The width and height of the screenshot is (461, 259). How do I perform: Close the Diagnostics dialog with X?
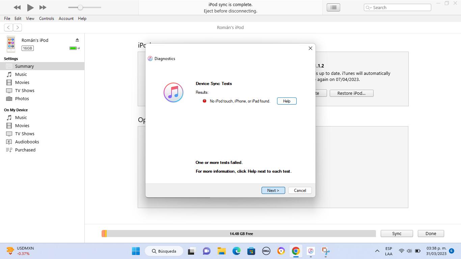coord(310,48)
